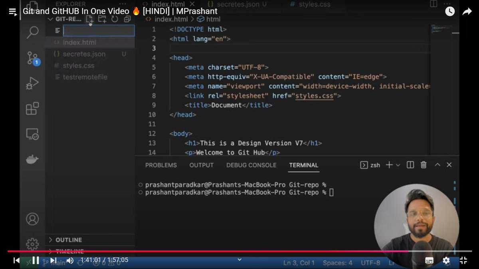
Task: Collapse all folders in the Explorer
Action: pos(127,19)
